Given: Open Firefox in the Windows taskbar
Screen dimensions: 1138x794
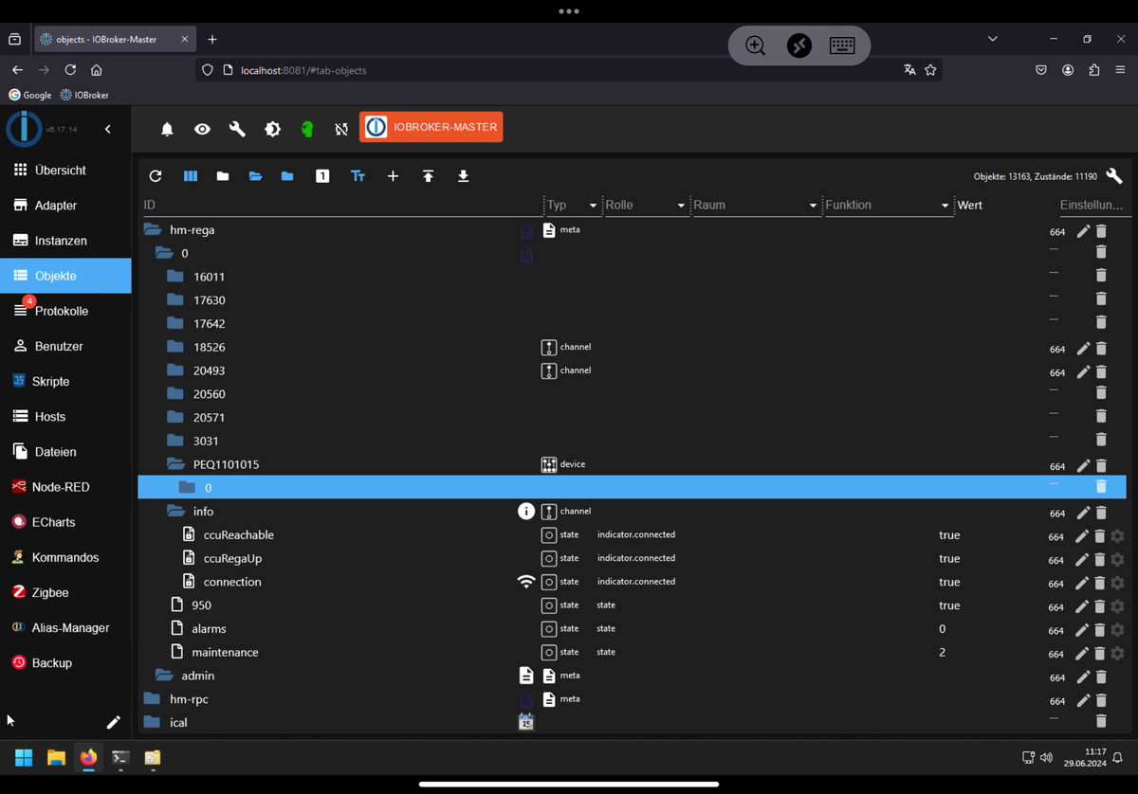Looking at the screenshot, I should [88, 757].
